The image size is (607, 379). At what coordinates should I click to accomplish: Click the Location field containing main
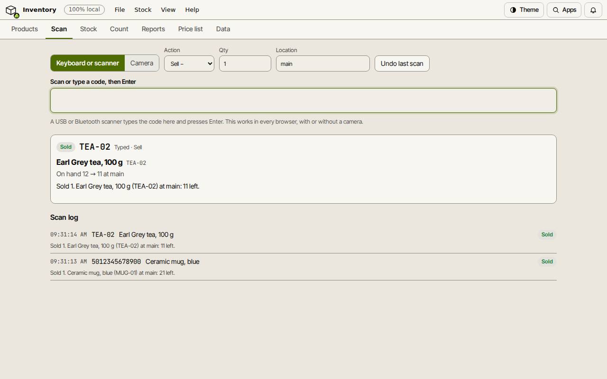tap(323, 63)
